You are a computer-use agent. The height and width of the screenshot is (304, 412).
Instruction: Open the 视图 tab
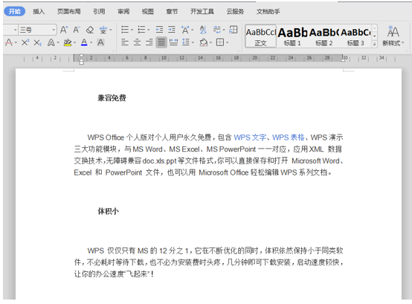tap(148, 11)
